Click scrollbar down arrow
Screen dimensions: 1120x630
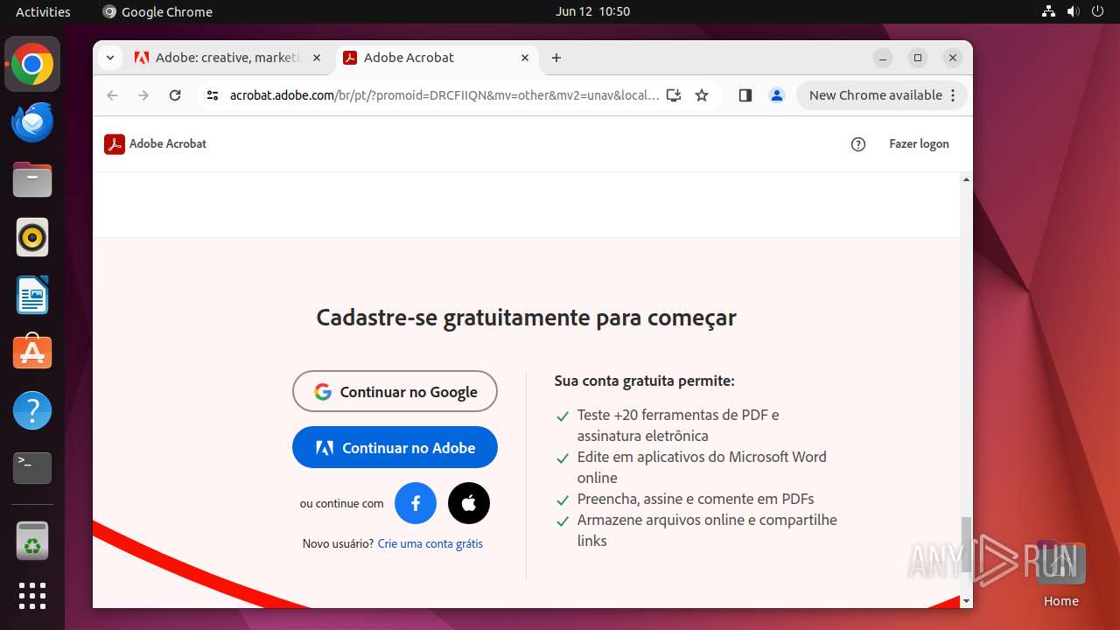(x=966, y=601)
